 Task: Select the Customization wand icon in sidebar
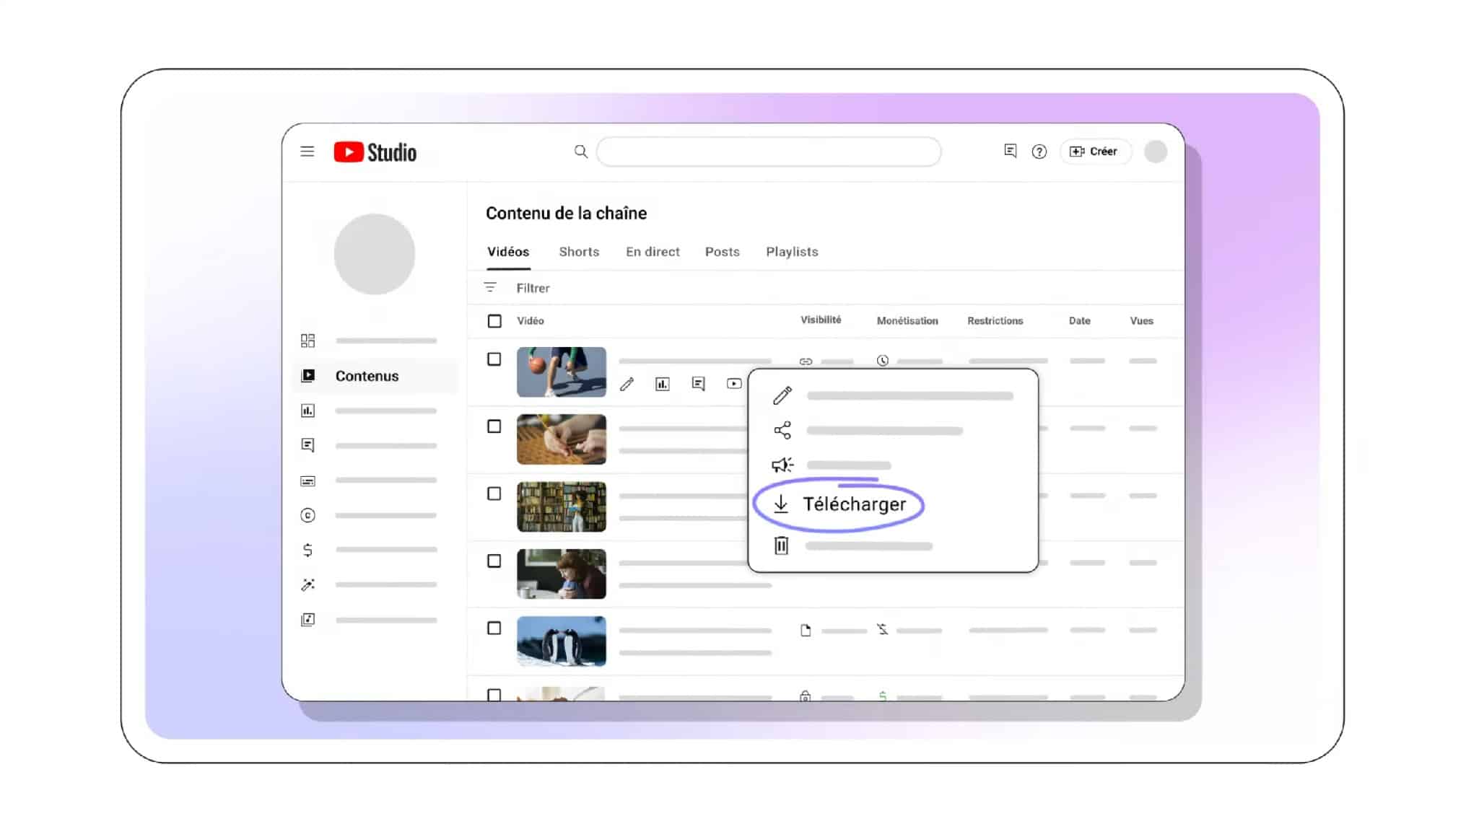[308, 584]
